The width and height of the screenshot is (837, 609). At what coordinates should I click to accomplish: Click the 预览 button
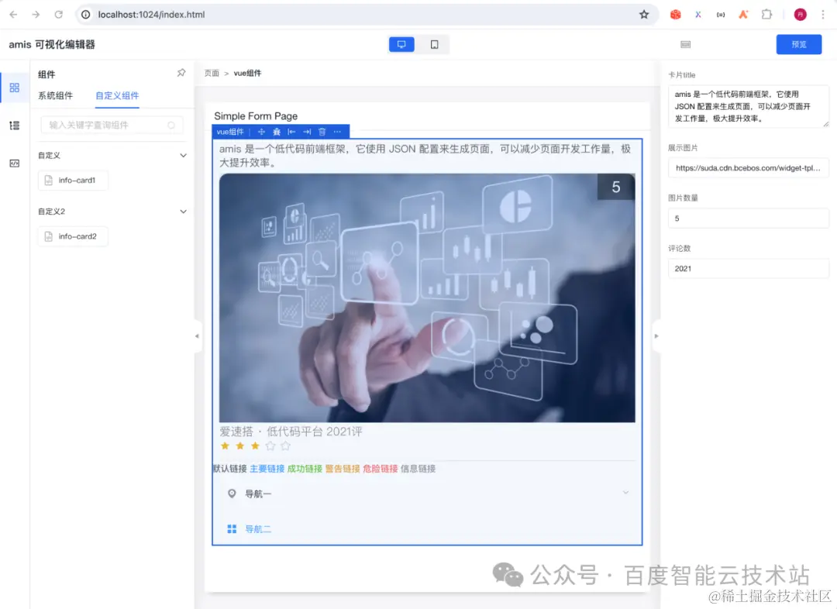click(x=799, y=44)
